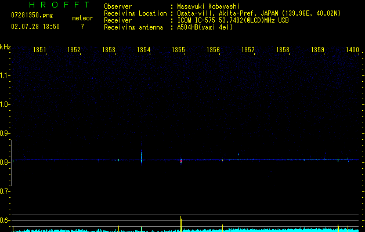The image size is (365, 232).
Task: Select observer name Masayuki Kobayashi
Action: 208,6
